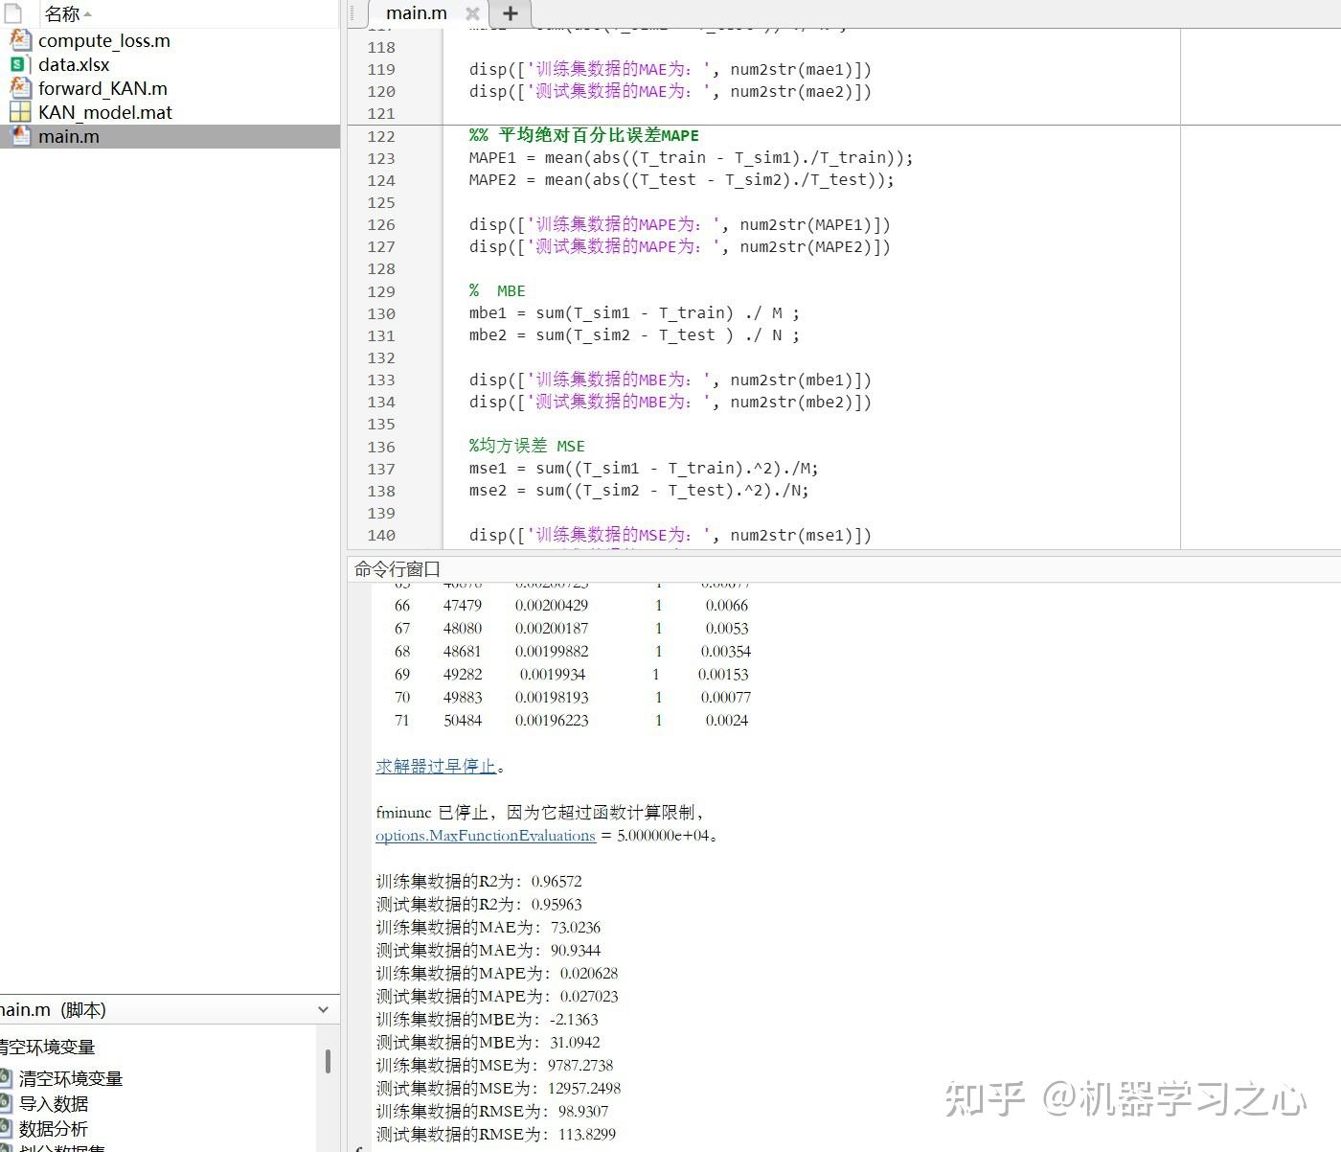
Task: Open compute_loss.m via its function file icon
Action: click(x=20, y=40)
